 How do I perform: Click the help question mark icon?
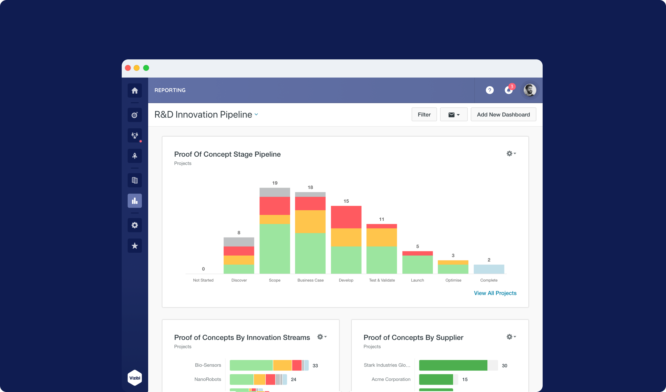click(x=489, y=90)
